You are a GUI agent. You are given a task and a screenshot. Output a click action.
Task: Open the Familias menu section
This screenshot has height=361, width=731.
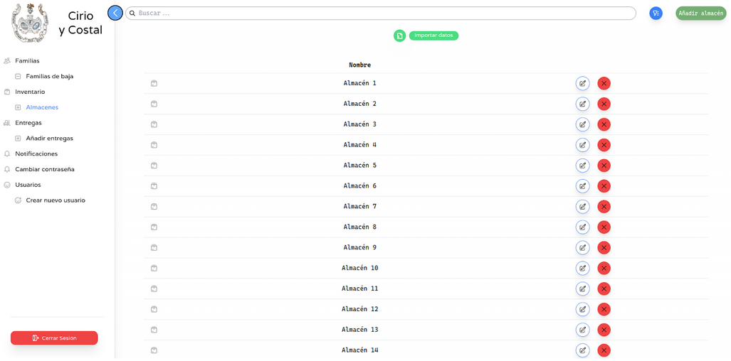click(27, 61)
